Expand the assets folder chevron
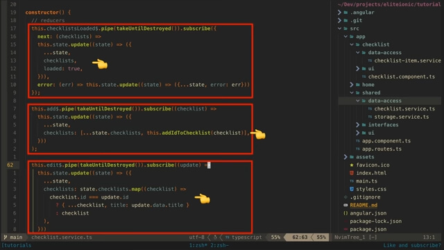444x250 pixels. click(x=345, y=157)
